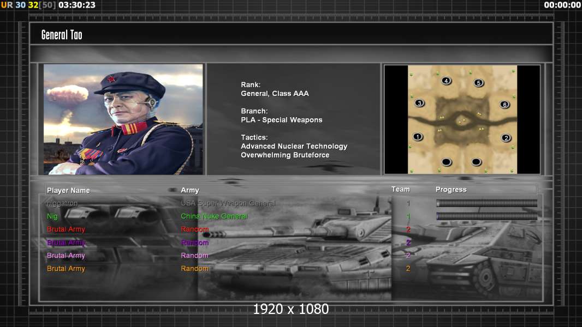Click the orange team number 2
The width and height of the screenshot is (582, 327).
[x=408, y=269]
